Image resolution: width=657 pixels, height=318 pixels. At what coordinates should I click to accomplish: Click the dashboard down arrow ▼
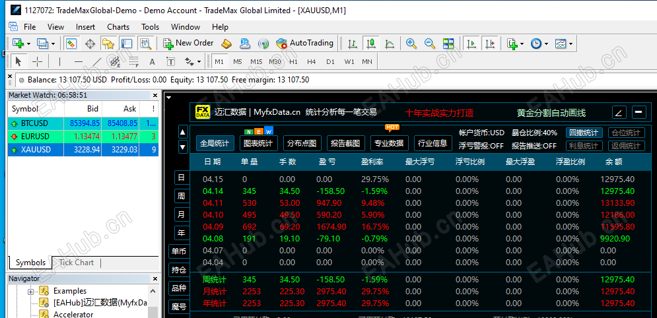(183, 147)
